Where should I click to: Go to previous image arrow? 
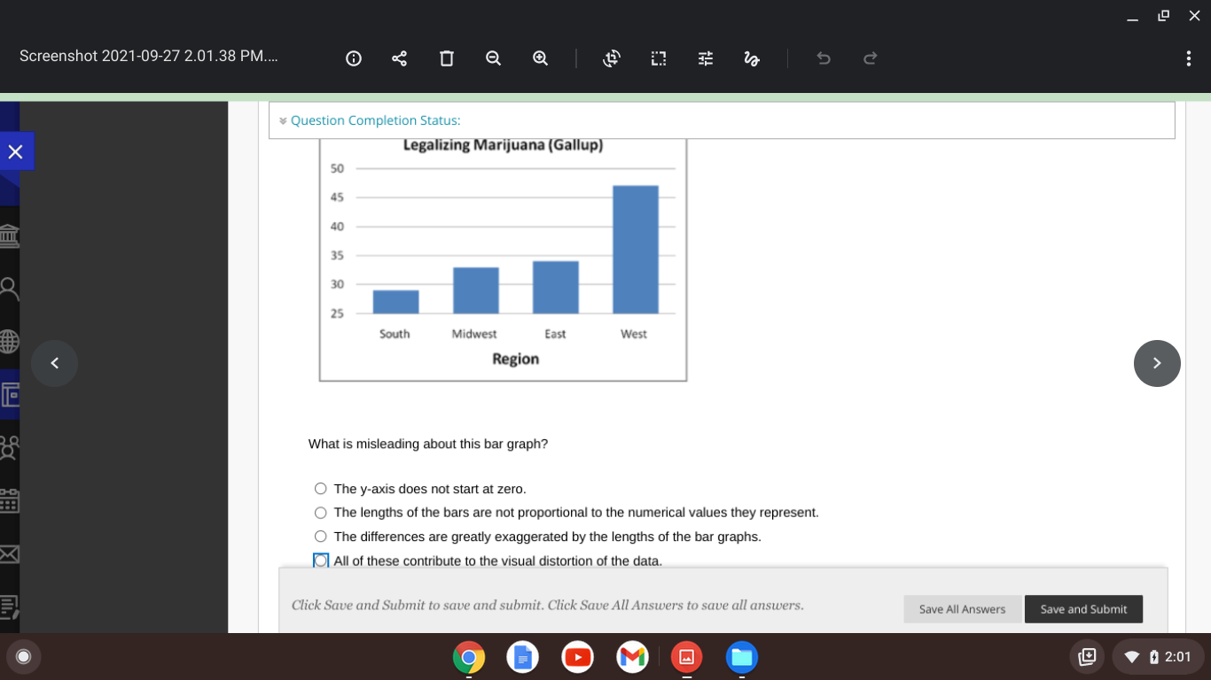pos(55,363)
